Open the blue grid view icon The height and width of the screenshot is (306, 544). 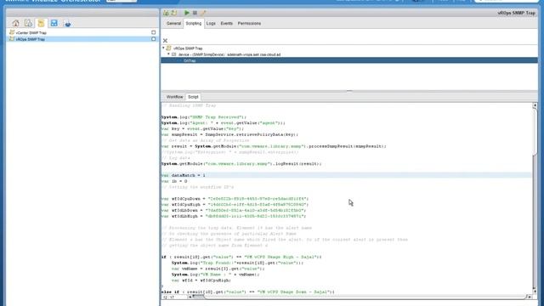[54, 23]
